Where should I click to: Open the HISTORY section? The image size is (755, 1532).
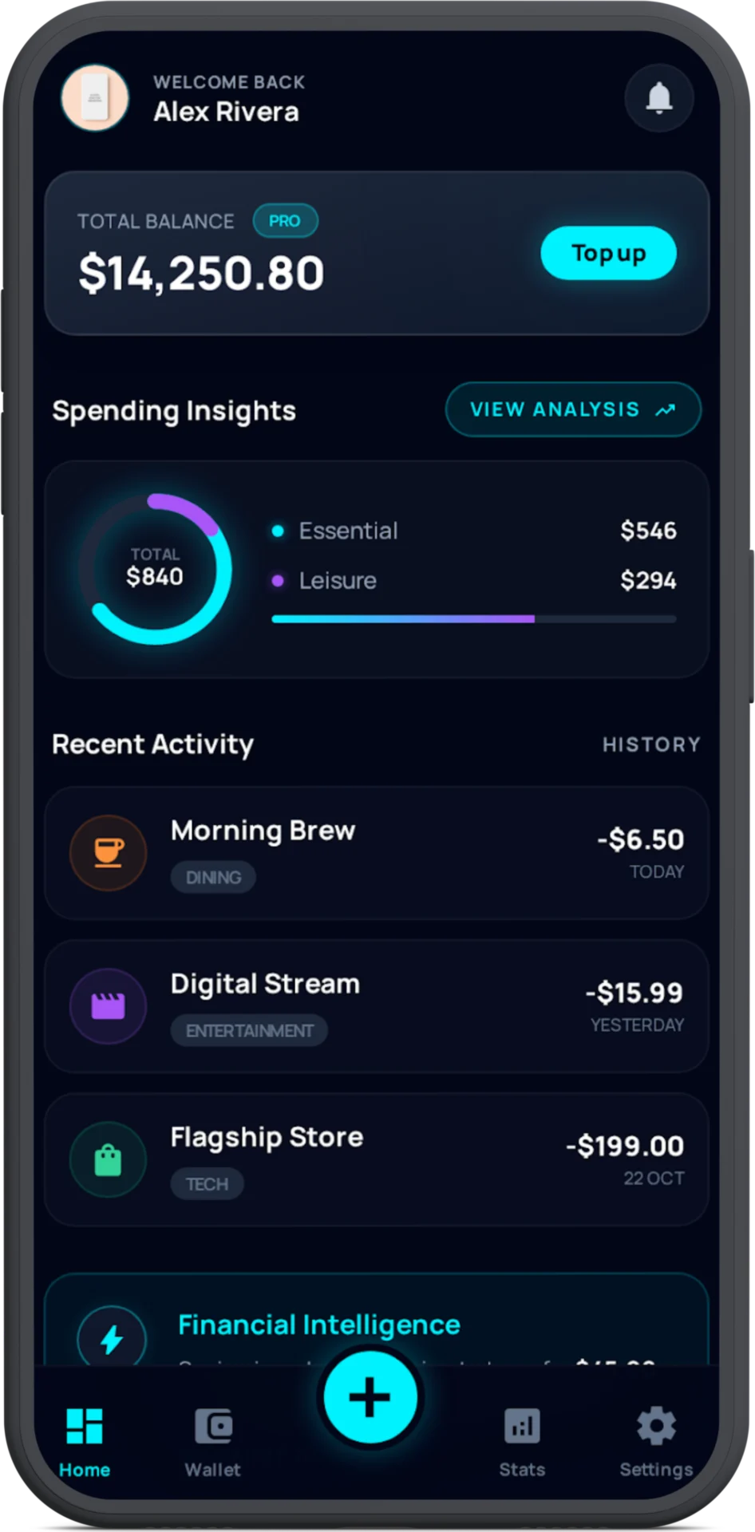[x=651, y=744]
